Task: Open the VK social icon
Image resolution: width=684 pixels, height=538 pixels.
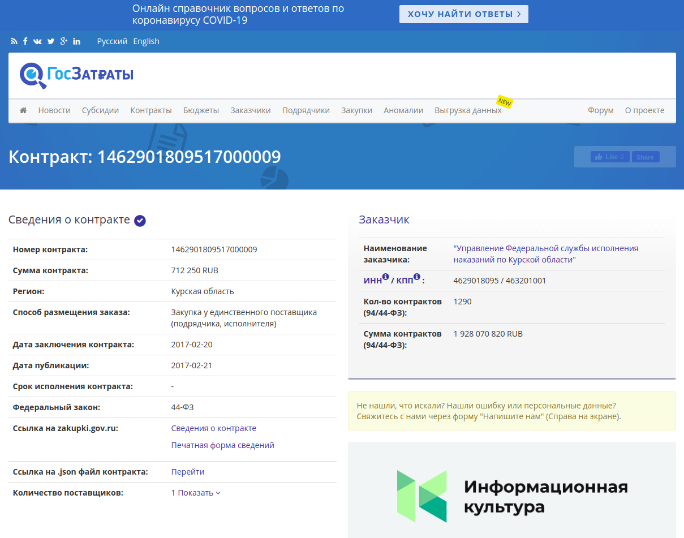Action: (x=38, y=41)
